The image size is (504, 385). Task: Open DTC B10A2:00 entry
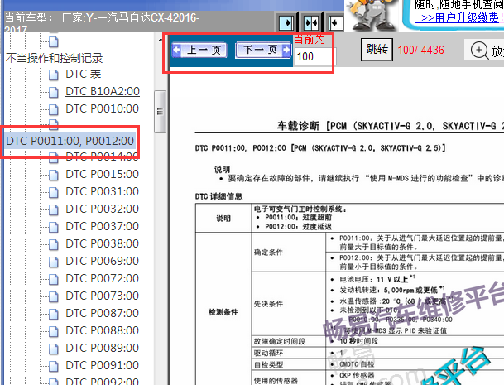tap(103, 91)
